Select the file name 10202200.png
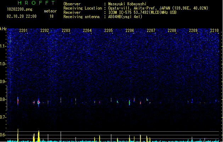 click(x=20, y=9)
